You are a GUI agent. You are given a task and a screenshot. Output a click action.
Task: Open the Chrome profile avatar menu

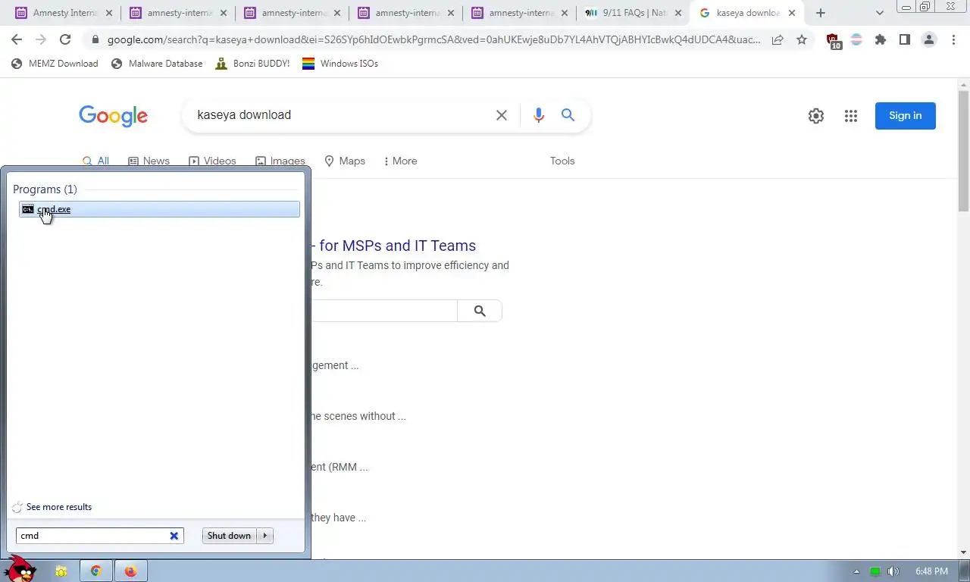pos(929,40)
